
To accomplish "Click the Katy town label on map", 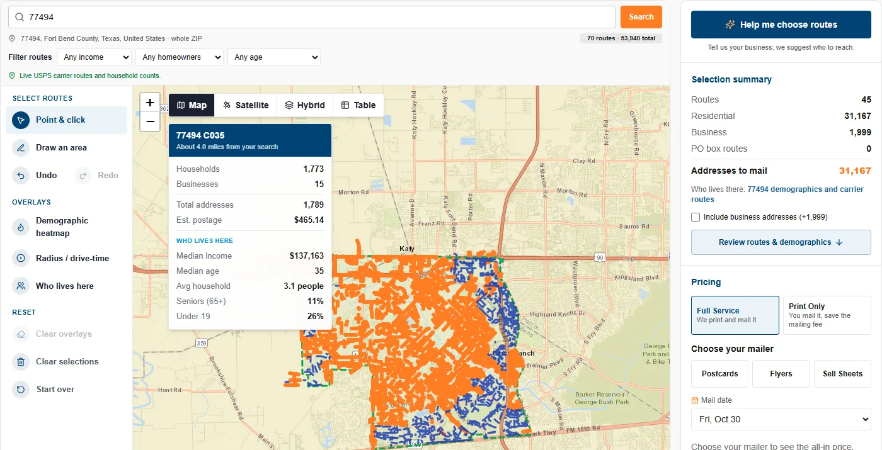I will click(x=407, y=249).
